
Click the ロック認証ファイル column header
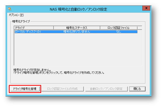[119, 28]
